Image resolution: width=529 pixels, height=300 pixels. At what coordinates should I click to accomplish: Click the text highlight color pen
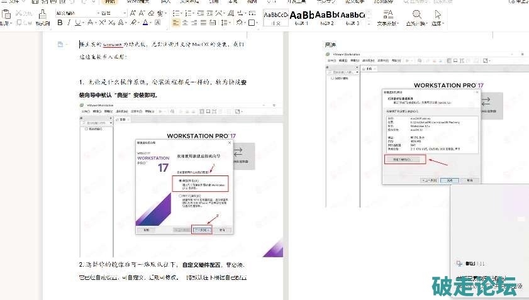click(133, 23)
